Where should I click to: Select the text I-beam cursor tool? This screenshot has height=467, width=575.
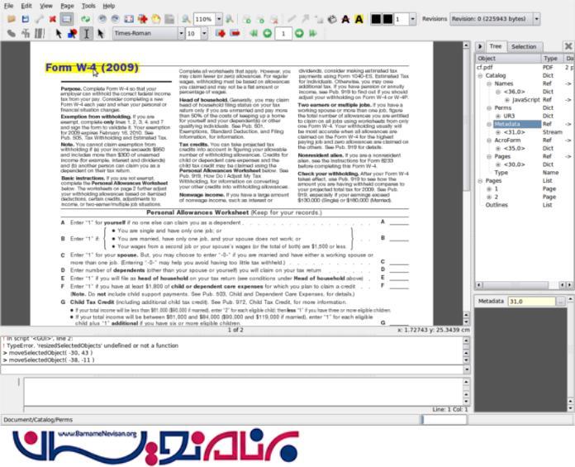tap(86, 33)
